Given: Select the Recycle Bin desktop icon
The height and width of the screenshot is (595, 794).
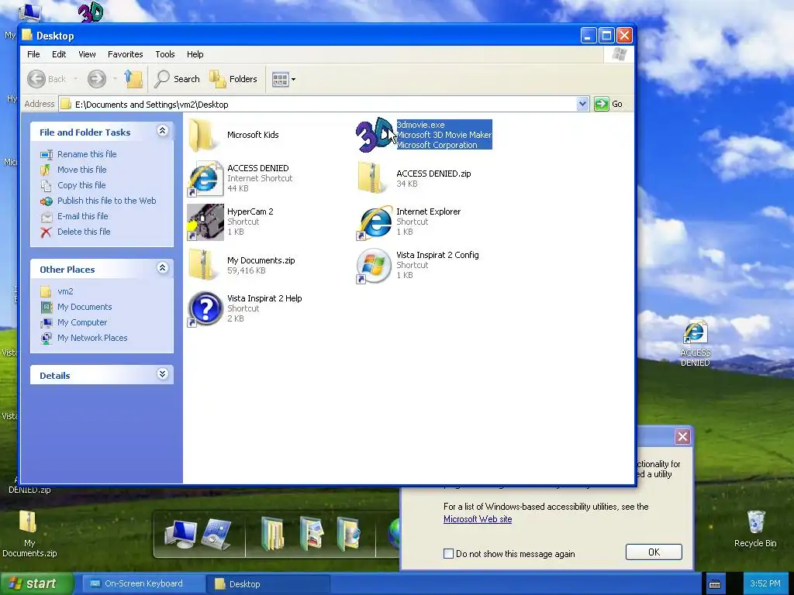Looking at the screenshot, I should 755,529.
